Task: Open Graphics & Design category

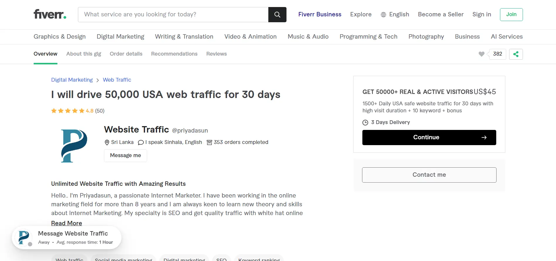Action: click(60, 37)
